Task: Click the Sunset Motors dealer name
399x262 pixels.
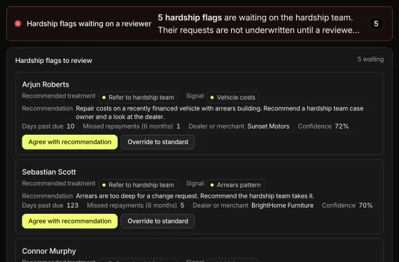Action: (x=268, y=126)
